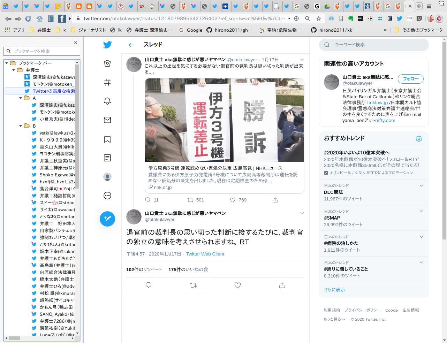Open Lists with the list icon
Viewport: 447px width, 343px height.
pos(107,158)
